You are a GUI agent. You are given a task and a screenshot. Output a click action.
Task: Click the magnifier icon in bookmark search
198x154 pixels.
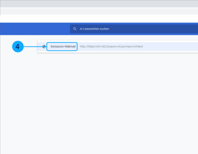click(x=75, y=29)
